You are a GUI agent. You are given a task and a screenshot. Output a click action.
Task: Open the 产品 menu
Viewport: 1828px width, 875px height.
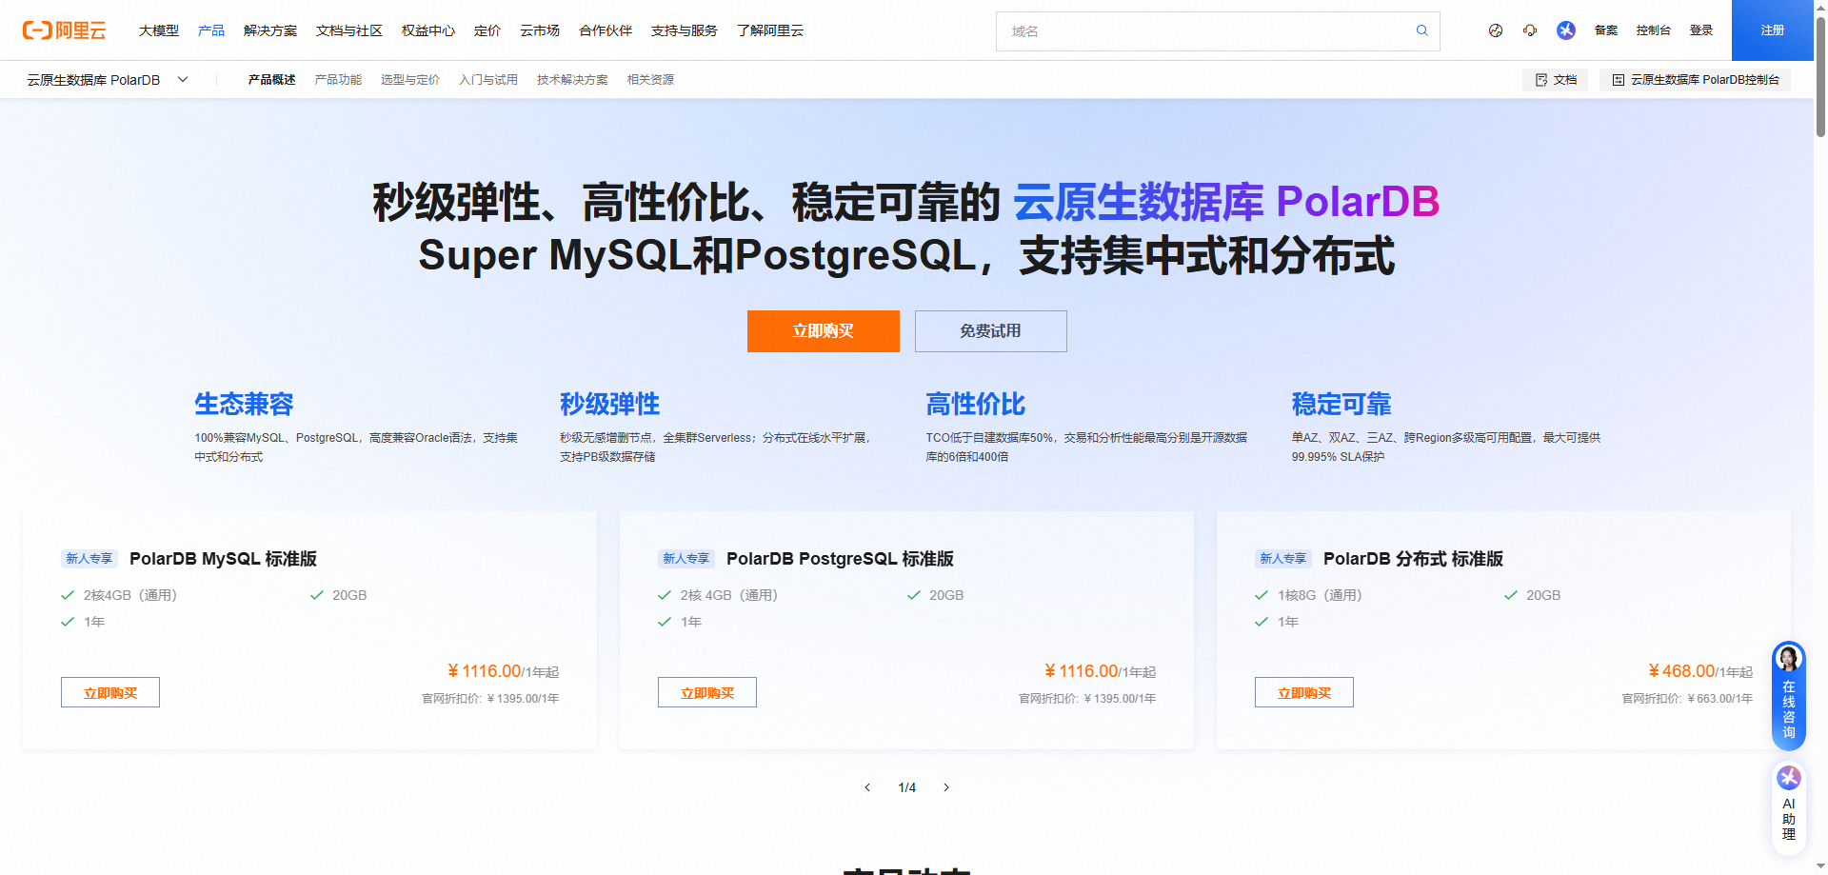click(211, 30)
